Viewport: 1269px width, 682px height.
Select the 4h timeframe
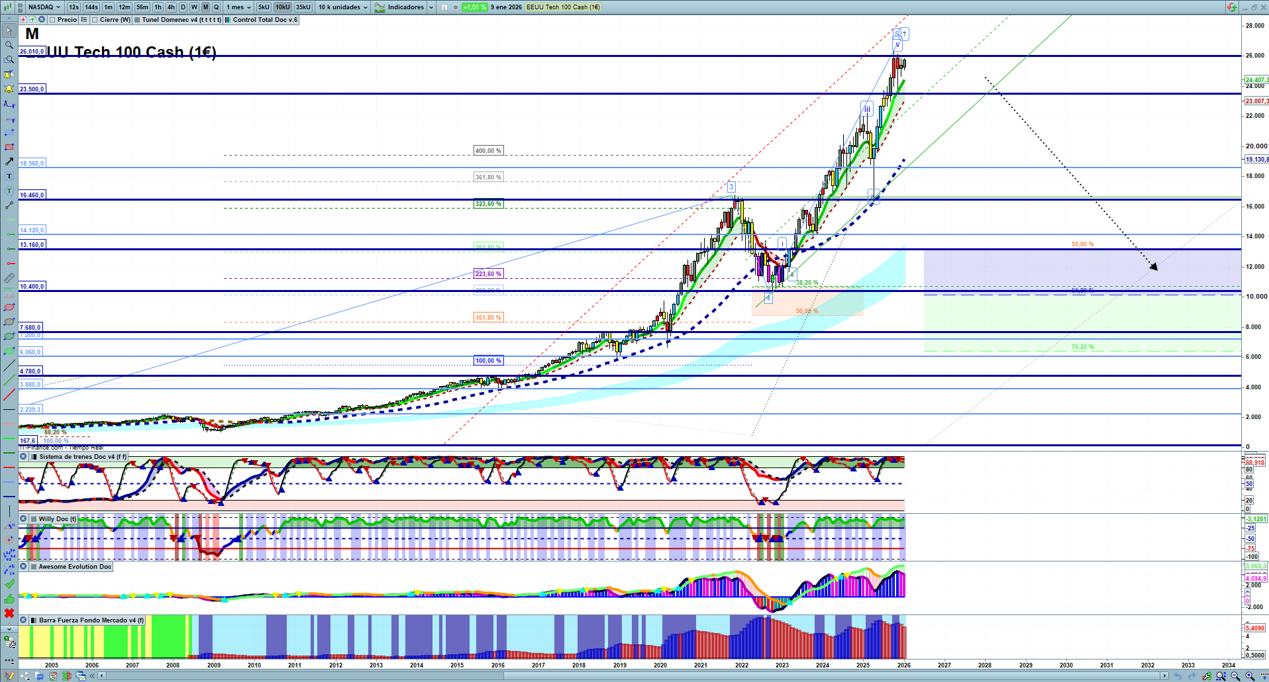click(171, 7)
